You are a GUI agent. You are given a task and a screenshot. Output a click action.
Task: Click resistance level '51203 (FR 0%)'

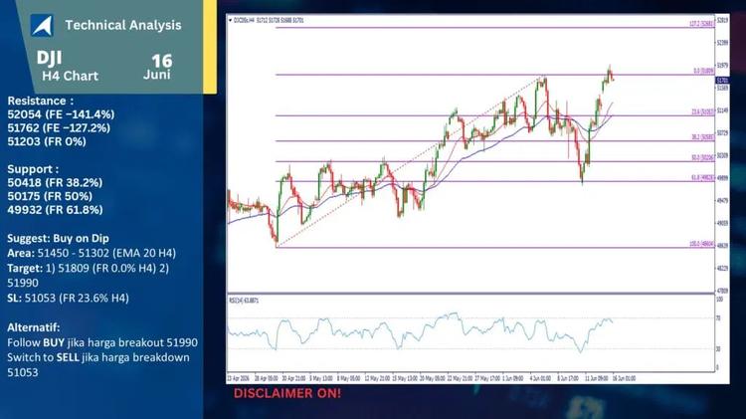point(47,141)
